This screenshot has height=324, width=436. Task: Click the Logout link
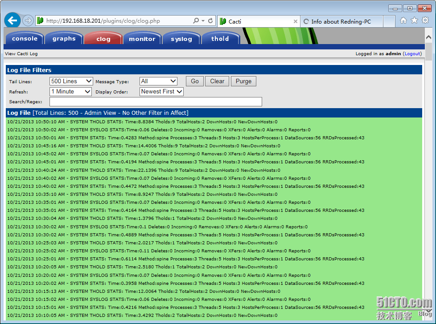[x=412, y=53]
